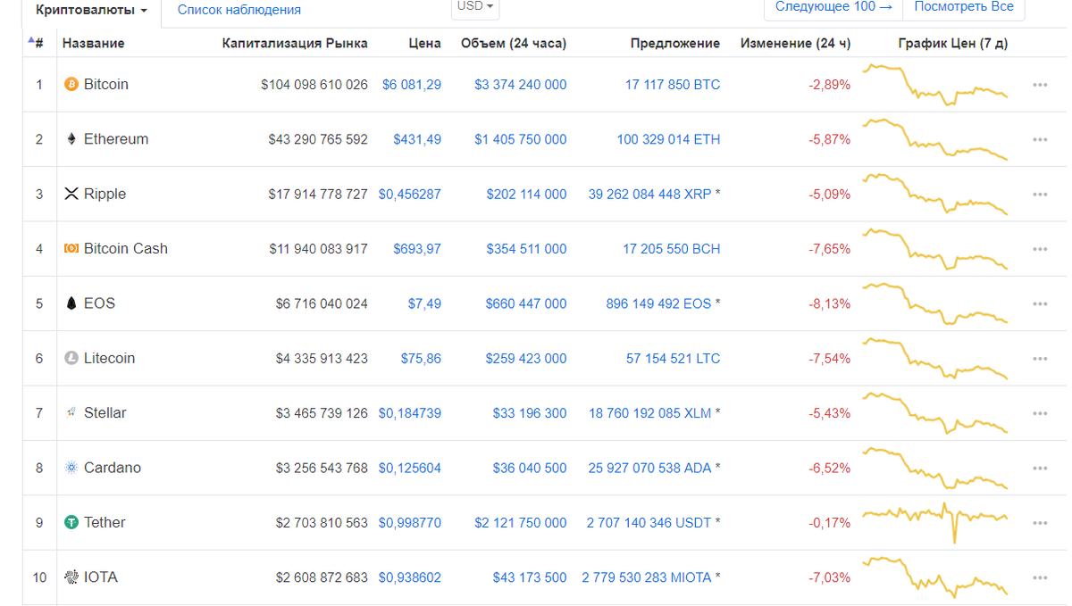Screen dimensions: 1072x606
Task: Click Cardano supply 25 927 070 538 ADA
Action: [x=650, y=468]
